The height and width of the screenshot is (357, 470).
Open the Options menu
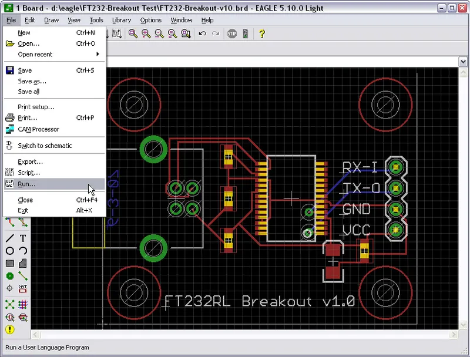151,20
